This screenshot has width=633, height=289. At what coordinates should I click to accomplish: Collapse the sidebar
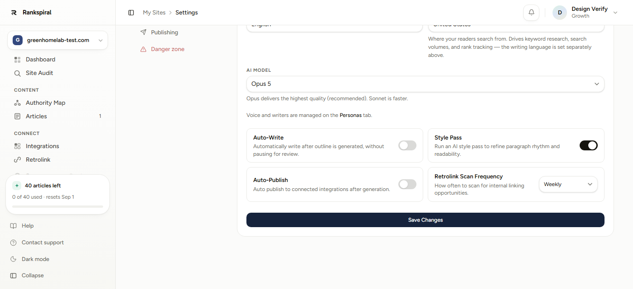pos(33,275)
